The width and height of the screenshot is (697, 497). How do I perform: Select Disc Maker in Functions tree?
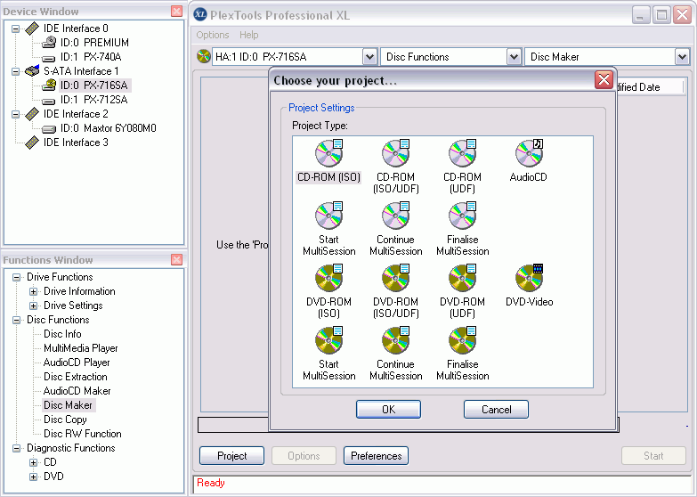[x=68, y=405]
